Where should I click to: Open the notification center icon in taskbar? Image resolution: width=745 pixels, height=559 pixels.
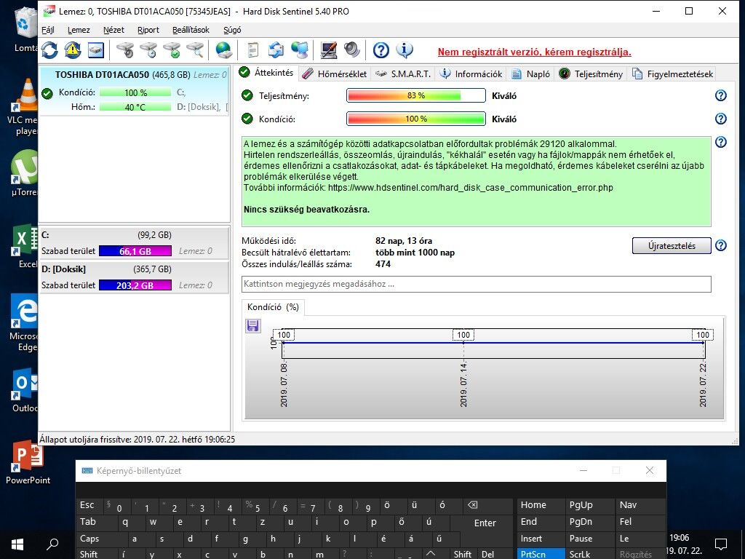[721, 544]
